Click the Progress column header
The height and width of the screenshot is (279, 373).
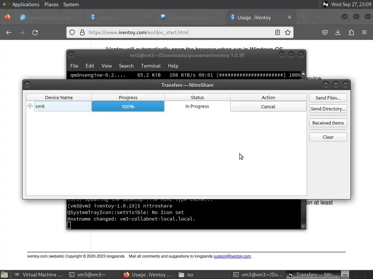pos(128,97)
